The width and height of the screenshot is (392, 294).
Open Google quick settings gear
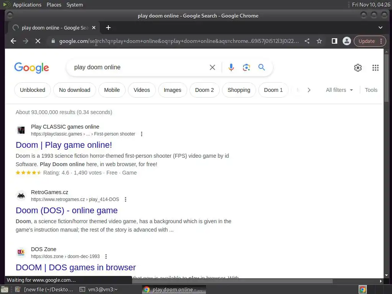point(358,67)
